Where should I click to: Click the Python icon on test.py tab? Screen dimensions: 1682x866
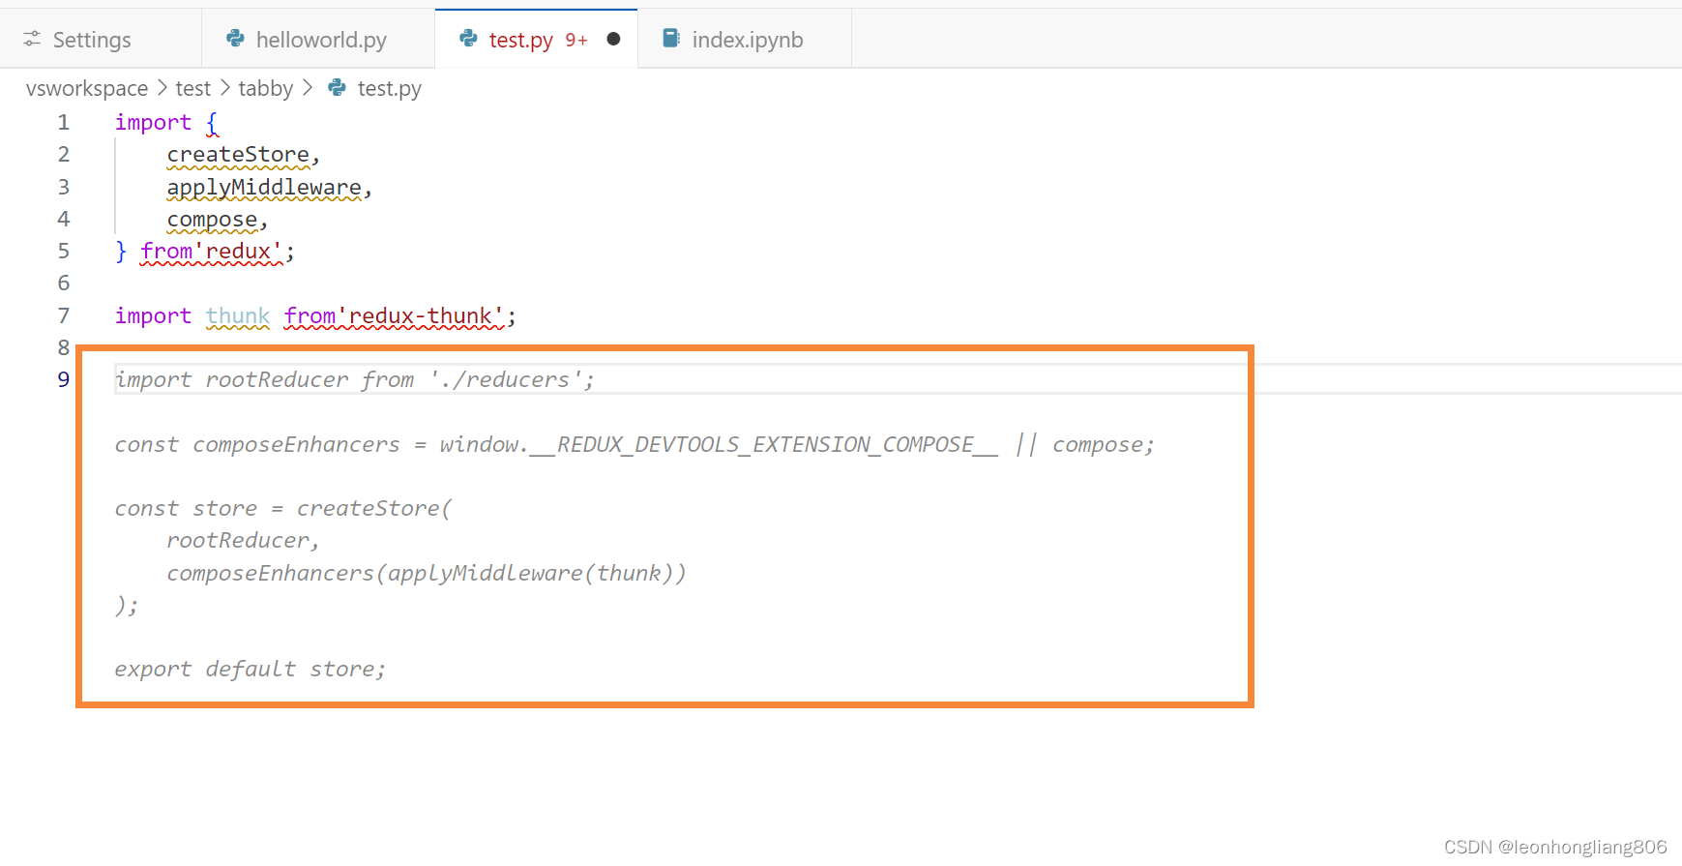tap(468, 39)
